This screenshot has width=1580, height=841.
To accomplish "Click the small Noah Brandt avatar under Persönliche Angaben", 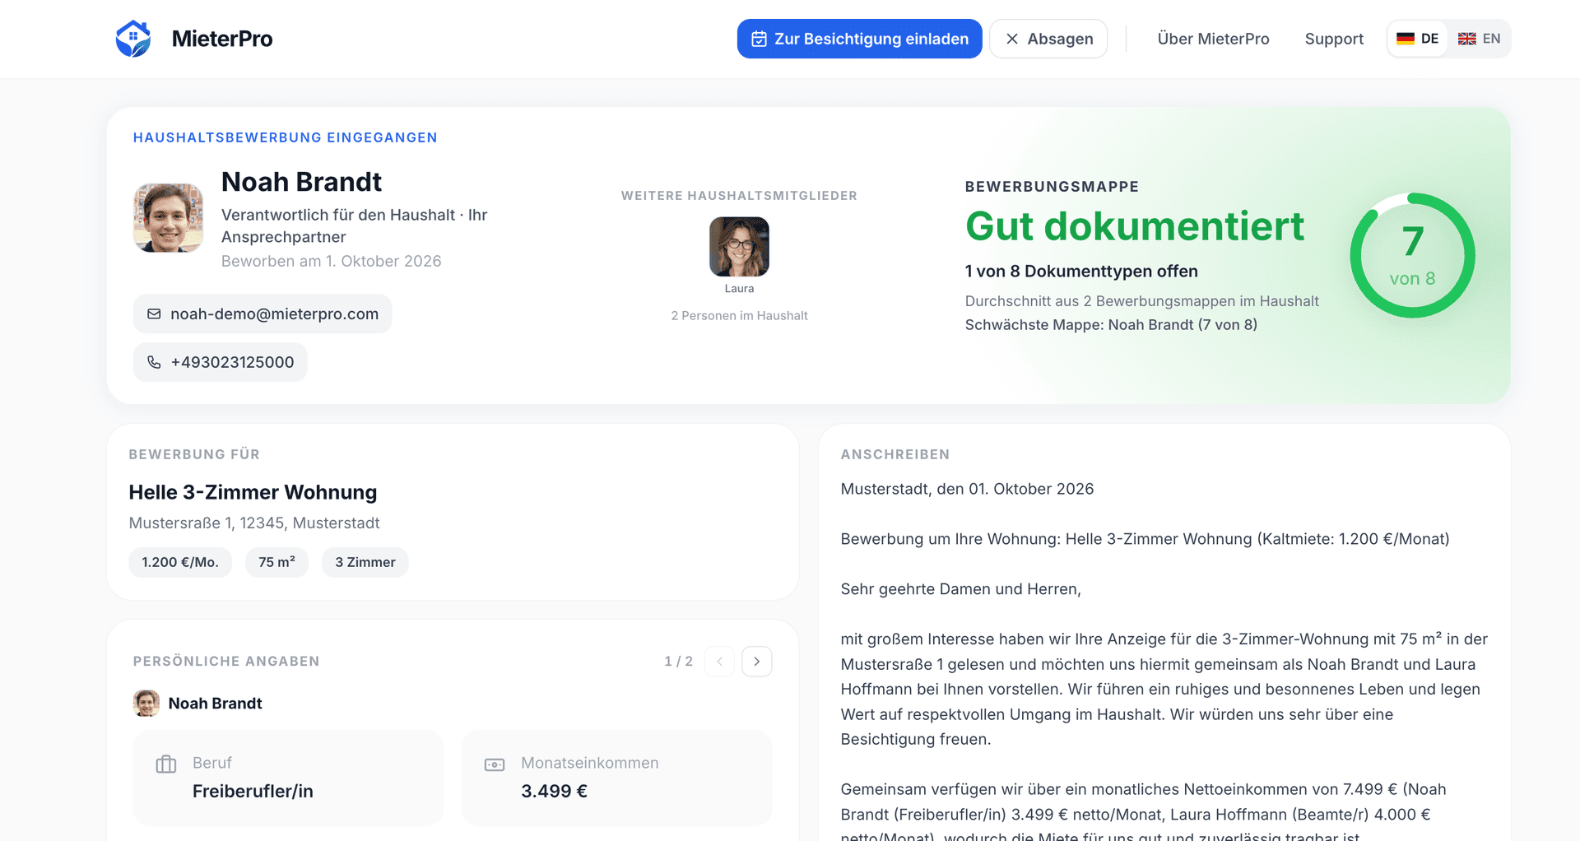I will click(x=146, y=704).
